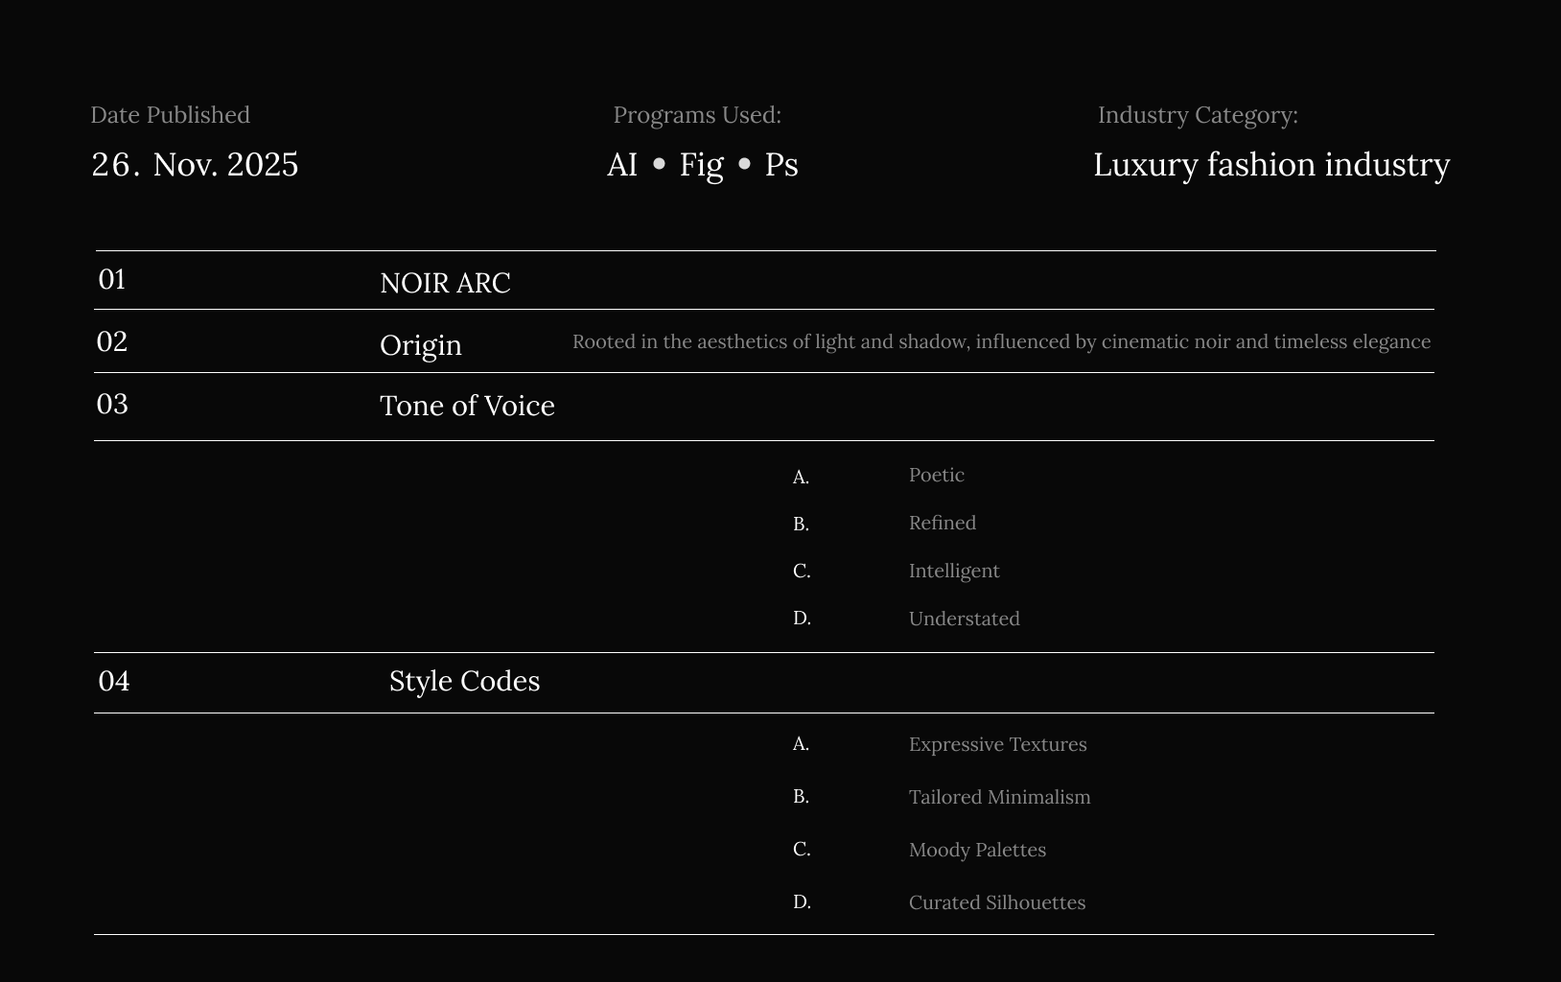
Task: Choose the Intelligent tone item
Action: click(x=953, y=571)
